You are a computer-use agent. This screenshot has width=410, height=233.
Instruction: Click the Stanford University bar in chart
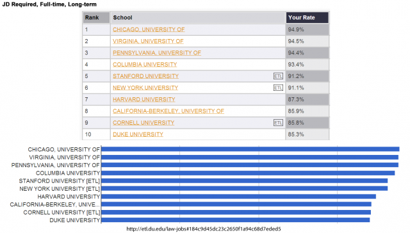[x=245, y=181]
